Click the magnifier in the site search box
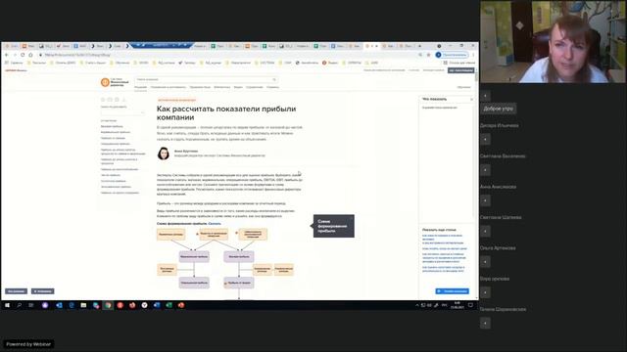 [274, 79]
